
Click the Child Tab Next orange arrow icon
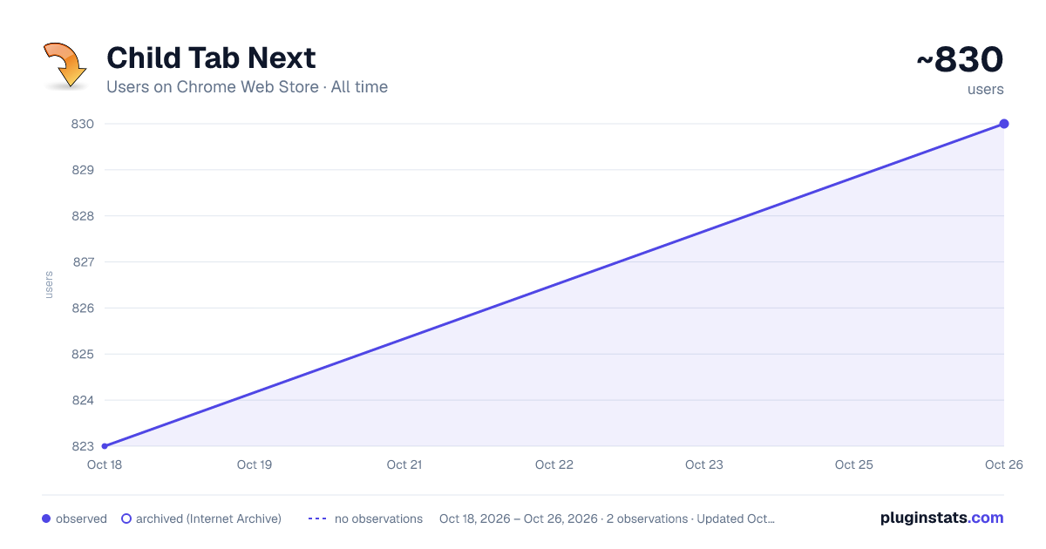pos(65,65)
